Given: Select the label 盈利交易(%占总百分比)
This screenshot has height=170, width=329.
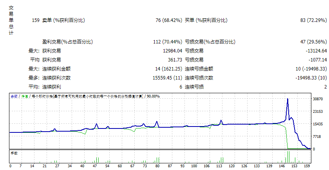Looking at the screenshot, I should coord(67,42).
